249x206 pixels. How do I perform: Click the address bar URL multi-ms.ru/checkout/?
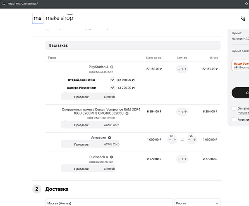point(23,4)
